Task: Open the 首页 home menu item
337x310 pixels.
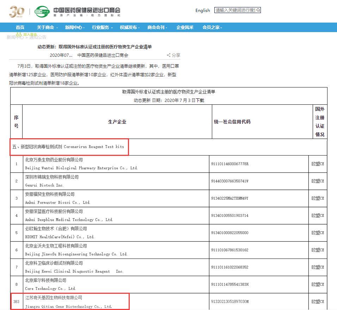Action: 20,27
